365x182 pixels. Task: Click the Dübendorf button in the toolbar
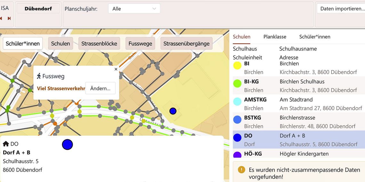[38, 9]
